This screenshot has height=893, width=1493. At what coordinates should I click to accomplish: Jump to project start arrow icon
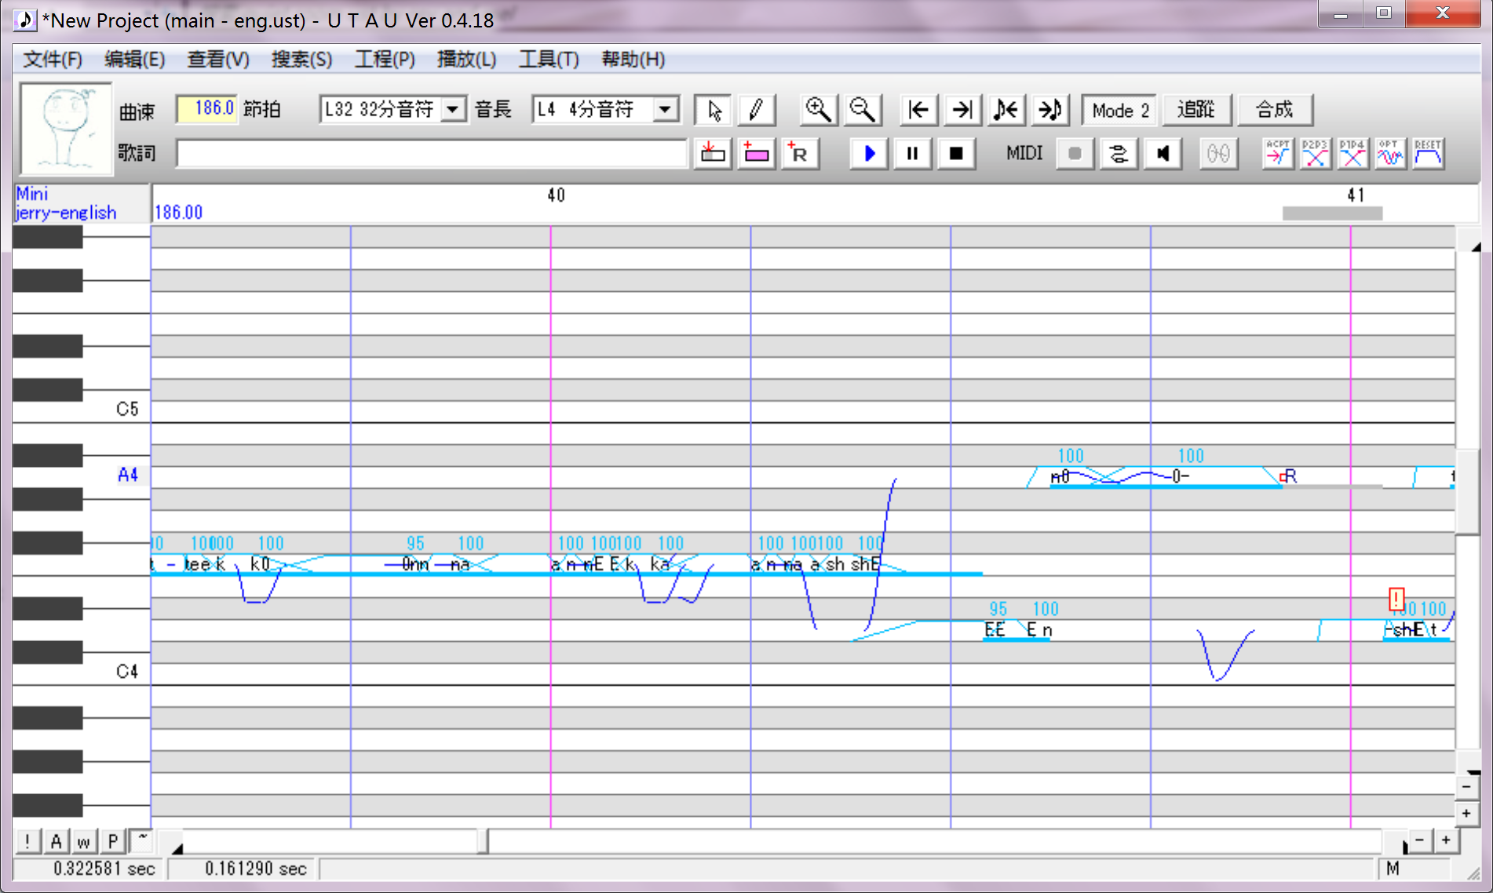click(918, 110)
